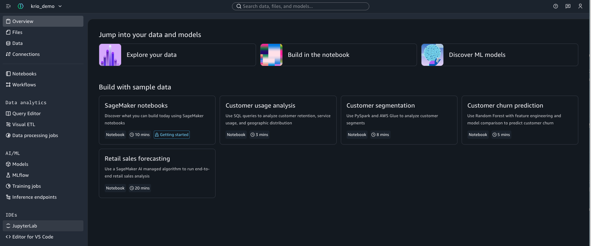Click the Models cube icon
The width and height of the screenshot is (591, 246).
tap(8, 164)
